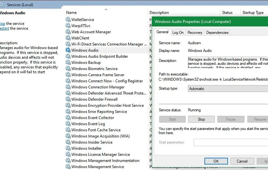Image resolution: width=268 pixels, height=170 pixels.
Task: Click the Windows Defender Firewall gear icon
Action: click(x=68, y=99)
